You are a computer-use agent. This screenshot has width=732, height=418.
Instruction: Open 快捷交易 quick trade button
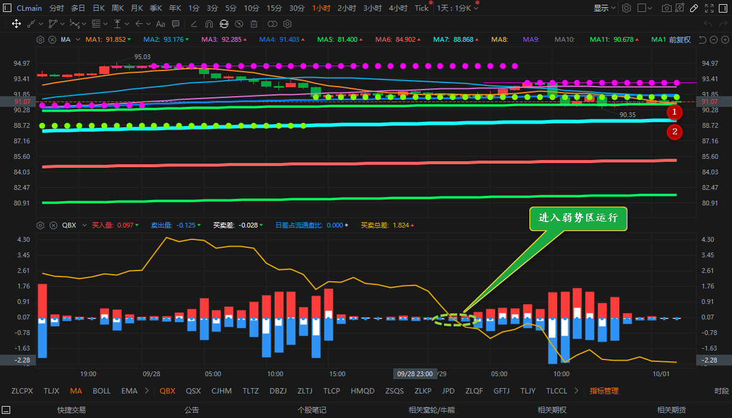click(x=71, y=410)
